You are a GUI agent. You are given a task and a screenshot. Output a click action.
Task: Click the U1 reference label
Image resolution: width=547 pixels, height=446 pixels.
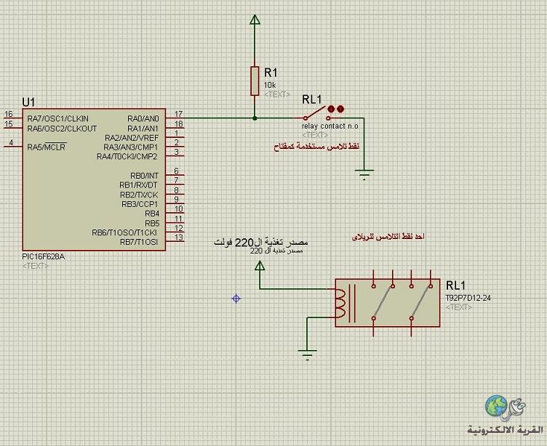coord(28,102)
